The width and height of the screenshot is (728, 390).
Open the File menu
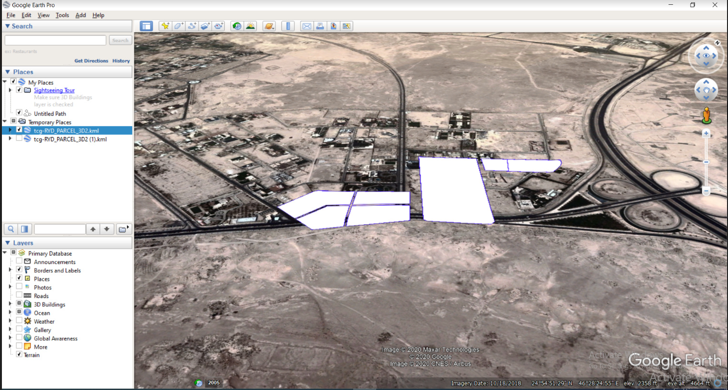[x=11, y=15]
